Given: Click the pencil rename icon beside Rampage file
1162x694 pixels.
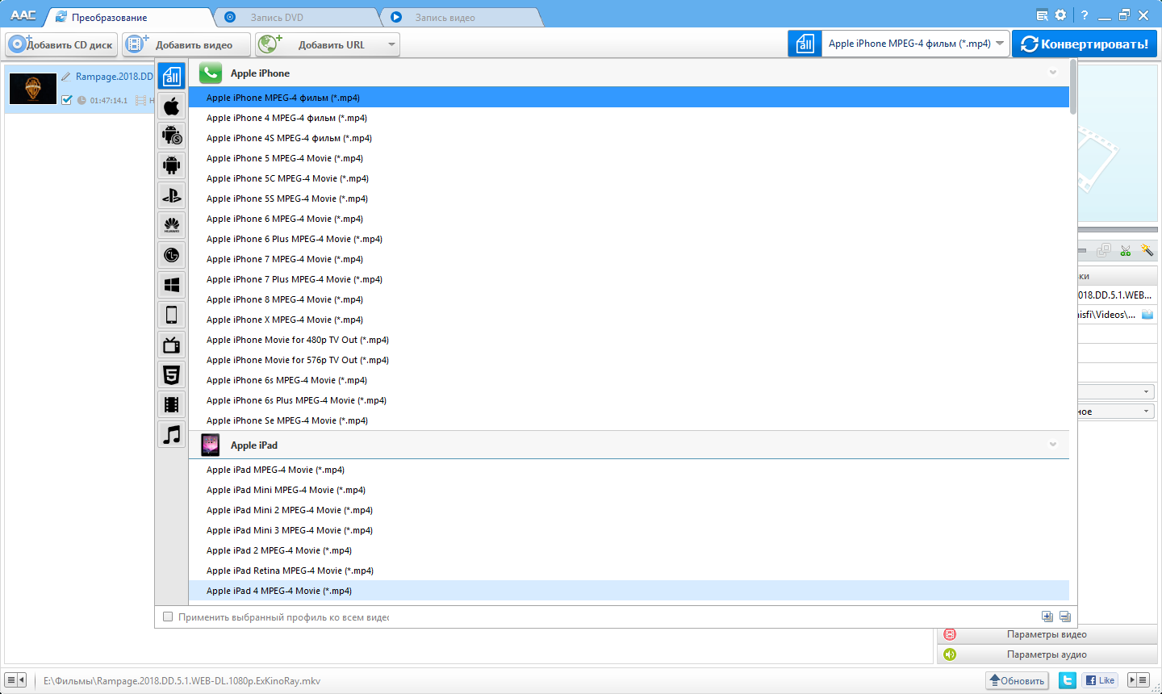Looking at the screenshot, I should tap(65, 77).
